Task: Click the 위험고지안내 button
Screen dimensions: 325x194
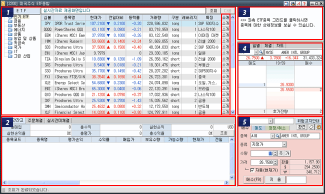Action: tap(308, 121)
